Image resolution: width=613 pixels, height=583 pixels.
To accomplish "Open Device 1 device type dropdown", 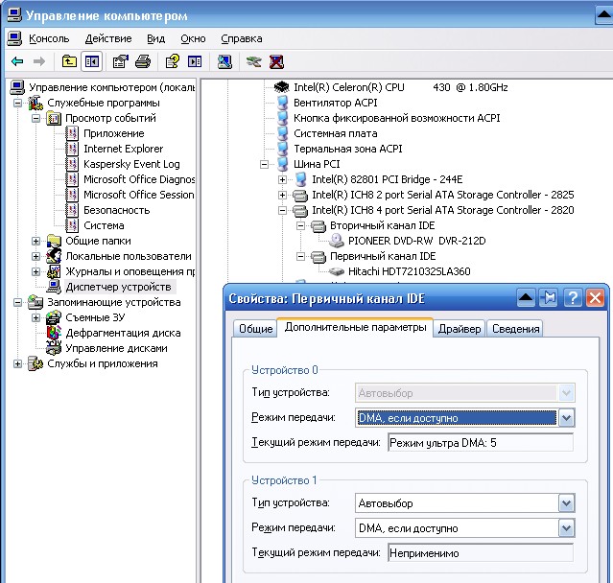I will (566, 503).
